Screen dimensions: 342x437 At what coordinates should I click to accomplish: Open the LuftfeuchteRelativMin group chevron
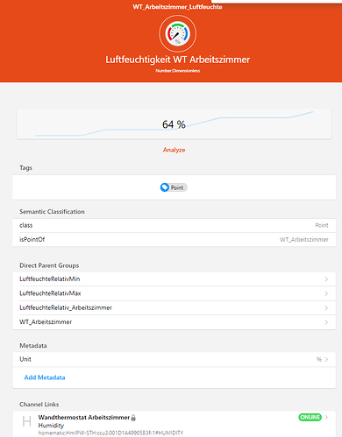click(326, 279)
